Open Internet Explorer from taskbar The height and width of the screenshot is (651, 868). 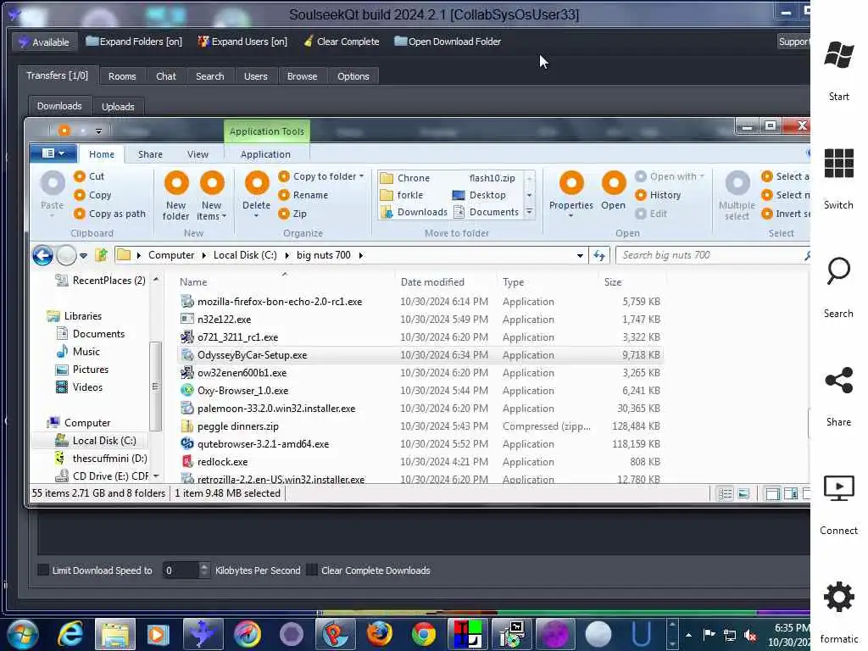point(70,634)
